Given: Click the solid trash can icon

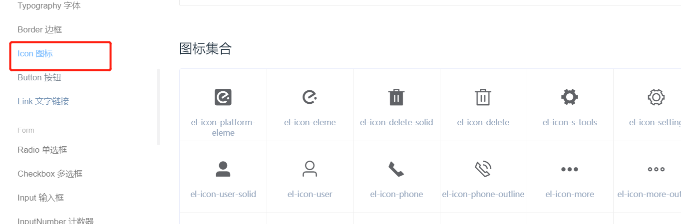Looking at the screenshot, I should click(x=396, y=97).
